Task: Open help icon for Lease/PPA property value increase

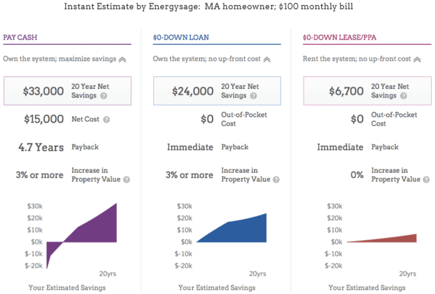Action: [425, 179]
